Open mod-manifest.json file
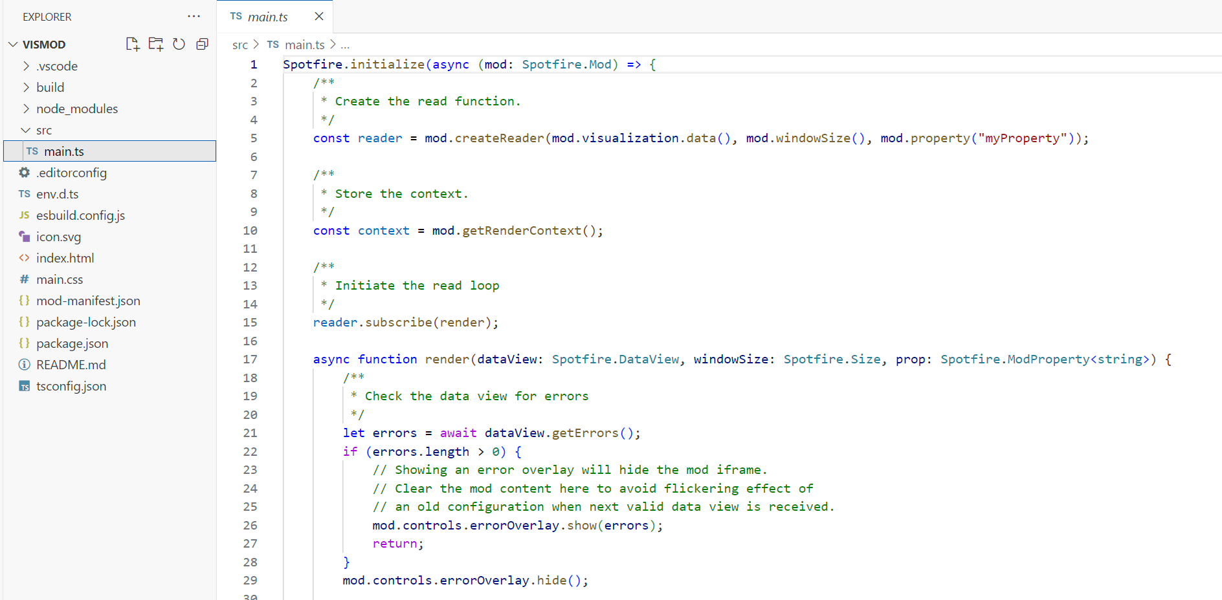The height and width of the screenshot is (600, 1222). tap(110, 301)
